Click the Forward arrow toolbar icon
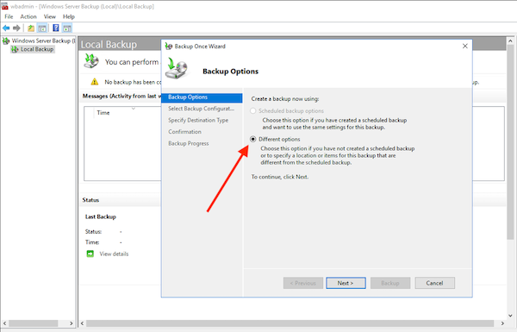 pyautogui.click(x=16, y=28)
